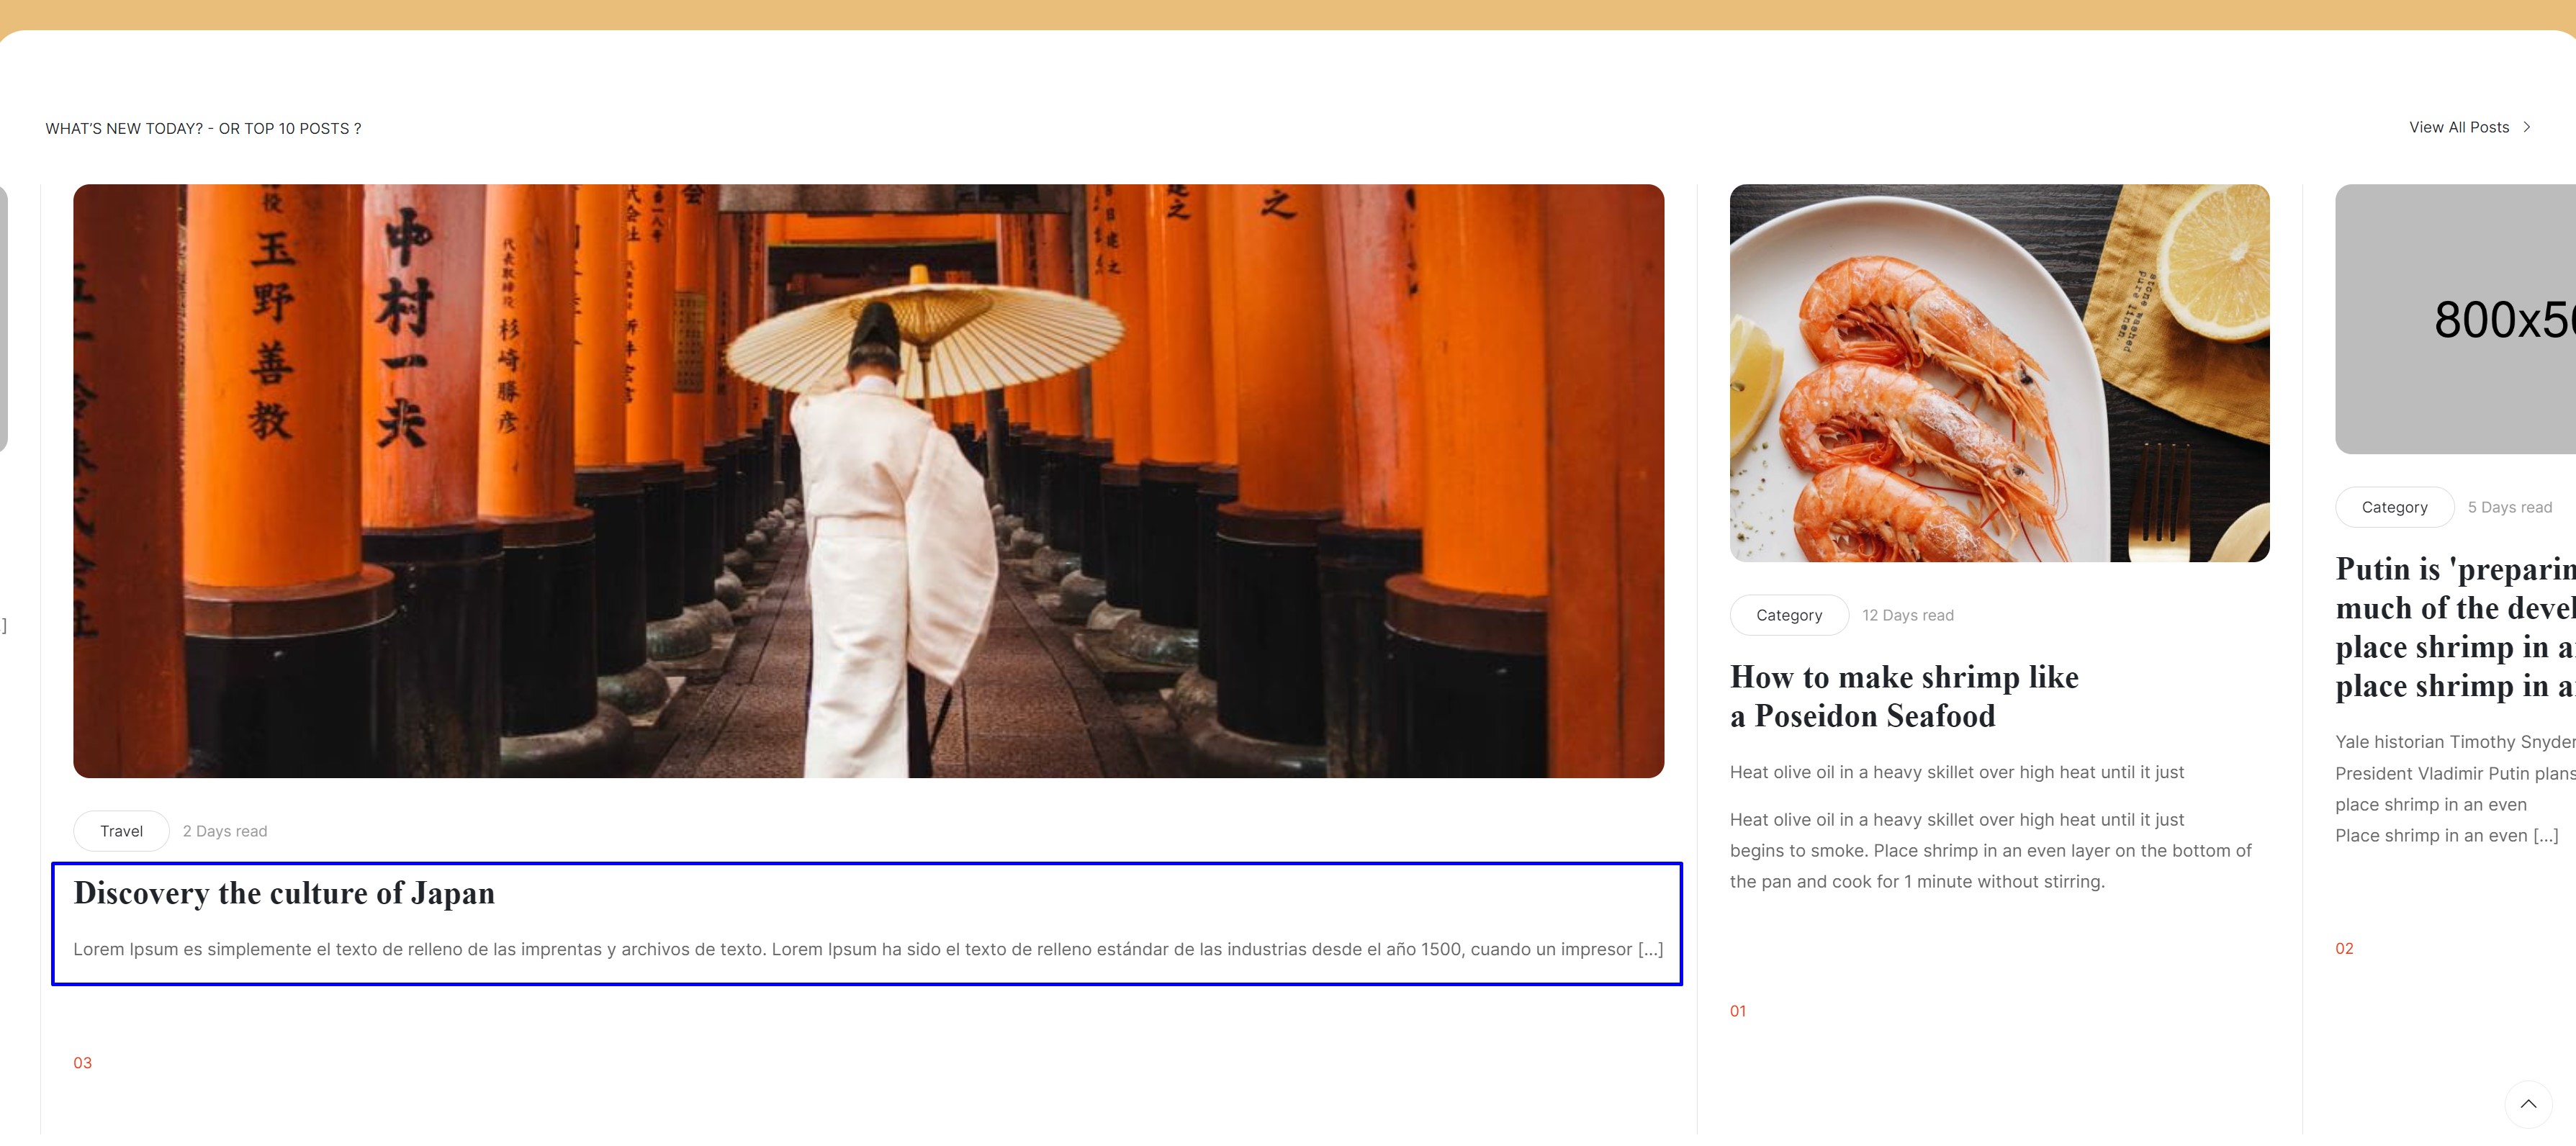Click the Travel category tag
Image resolution: width=2576 pixels, height=1146 pixels.
121,831
